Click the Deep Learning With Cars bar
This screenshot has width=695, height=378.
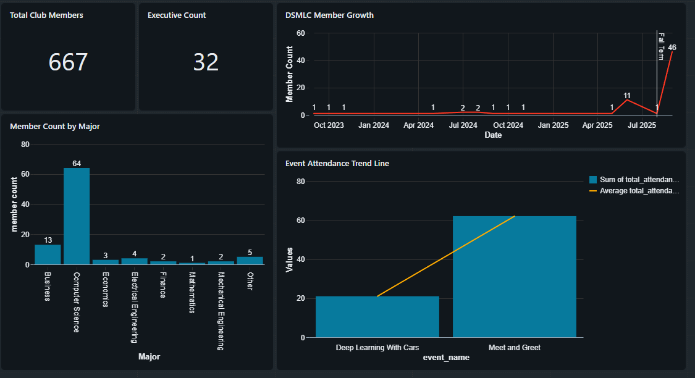click(377, 316)
